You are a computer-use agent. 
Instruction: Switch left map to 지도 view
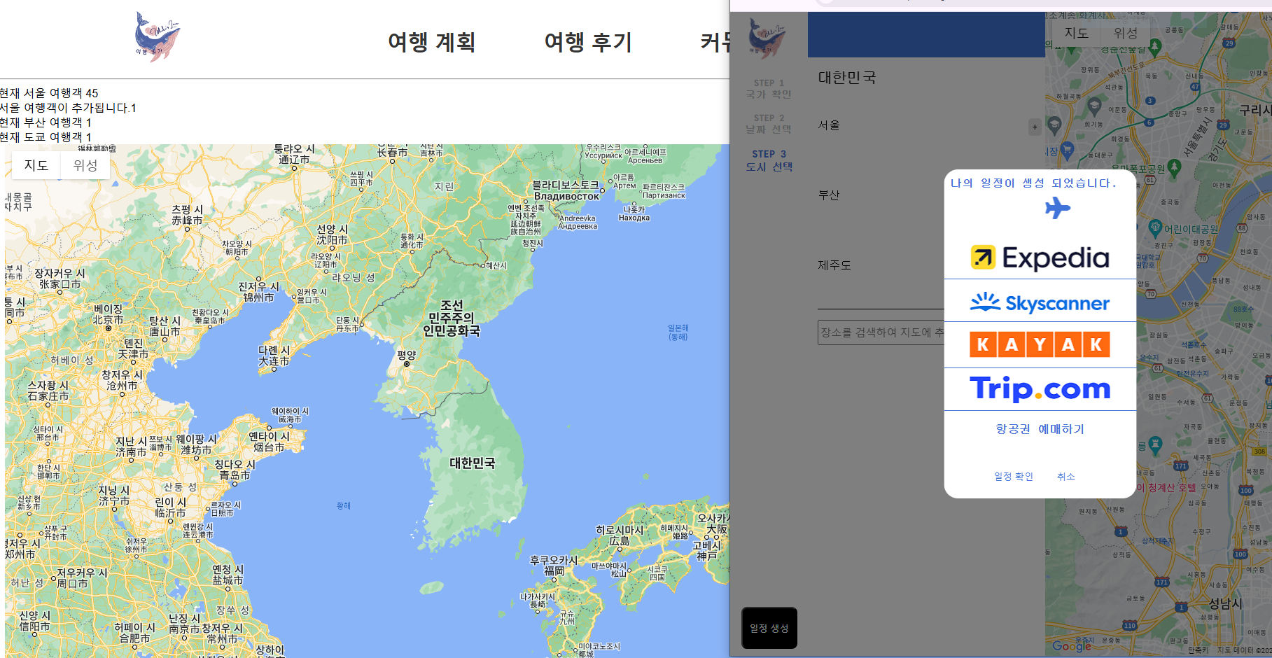point(36,165)
